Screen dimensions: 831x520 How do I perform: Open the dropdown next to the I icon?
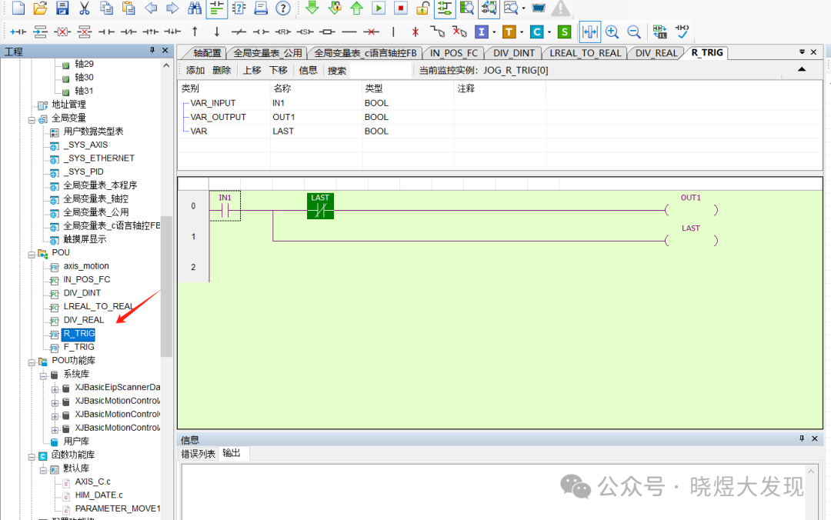[x=494, y=32]
